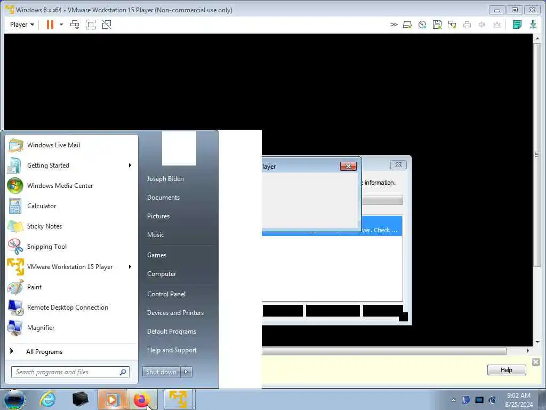546x410 pixels.
Task: Enter full screen mode
Action: (x=91, y=25)
